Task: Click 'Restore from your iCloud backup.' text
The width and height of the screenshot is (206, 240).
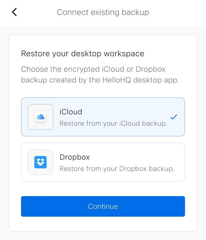Action: [x=114, y=123]
